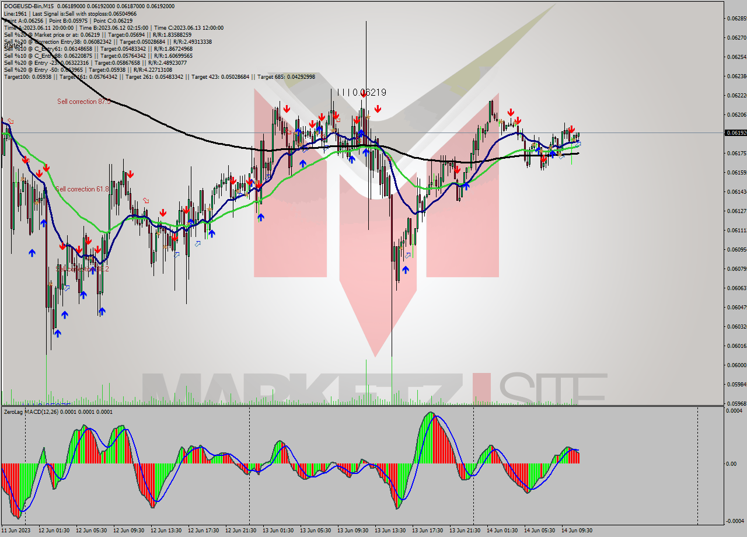This screenshot has height=537, width=747.
Task: Click the '12 Jun 21:30' time axis label
Action: [241, 531]
